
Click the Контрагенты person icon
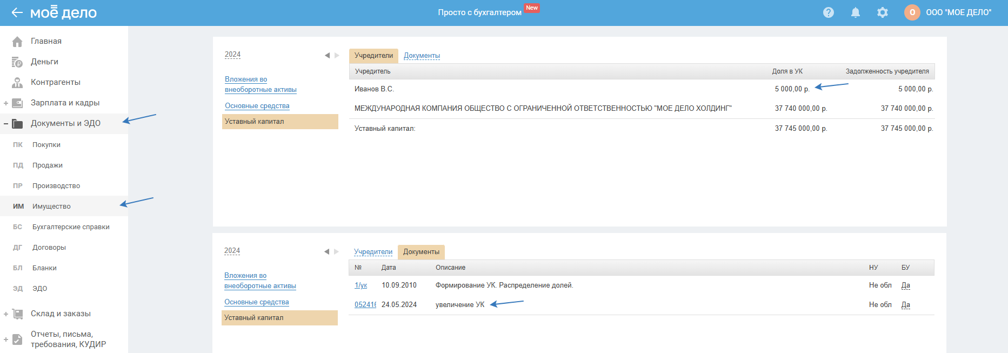(x=17, y=83)
